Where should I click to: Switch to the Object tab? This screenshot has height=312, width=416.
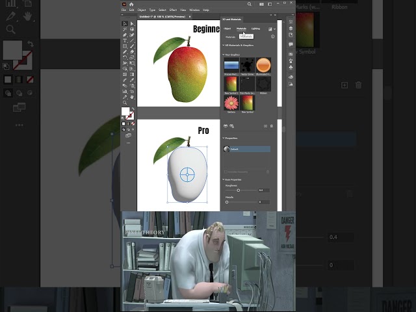[x=227, y=29]
